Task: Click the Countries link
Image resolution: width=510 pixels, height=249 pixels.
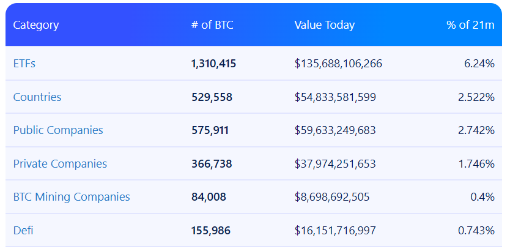Action: [37, 97]
